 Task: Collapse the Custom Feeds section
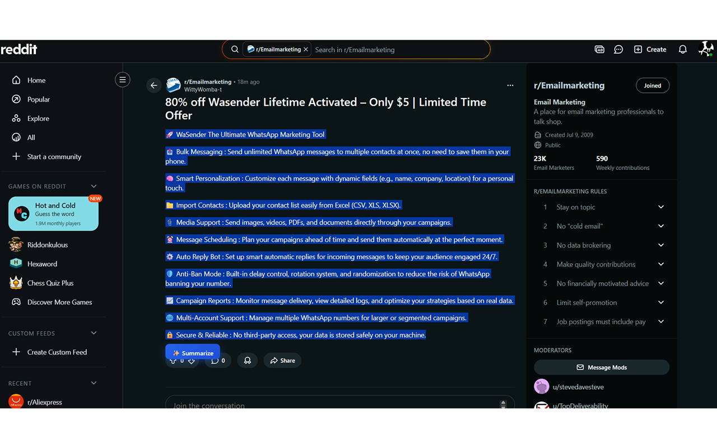[x=94, y=333]
